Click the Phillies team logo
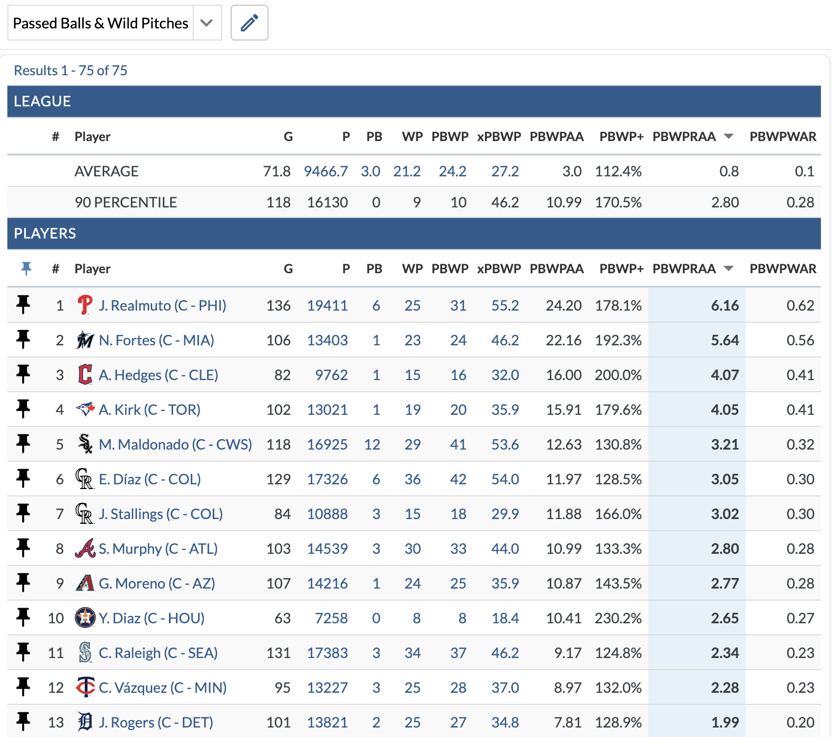This screenshot has height=737, width=832. point(85,305)
